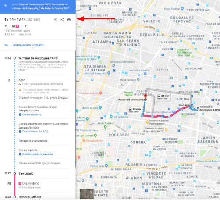Select the 30 min route label on map

point(135,110)
